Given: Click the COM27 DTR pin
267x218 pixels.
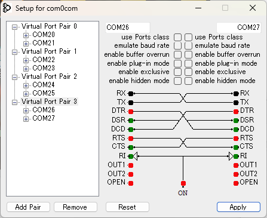Looking at the screenshot, I should coord(236,112).
